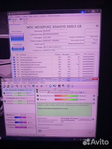Switch to the Предупреждения tab

[62, 90]
